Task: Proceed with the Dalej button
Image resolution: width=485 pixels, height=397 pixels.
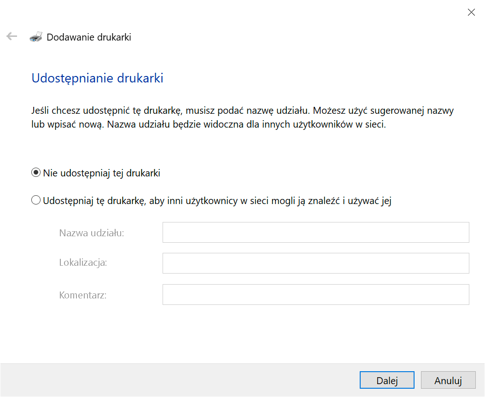Action: [x=387, y=380]
